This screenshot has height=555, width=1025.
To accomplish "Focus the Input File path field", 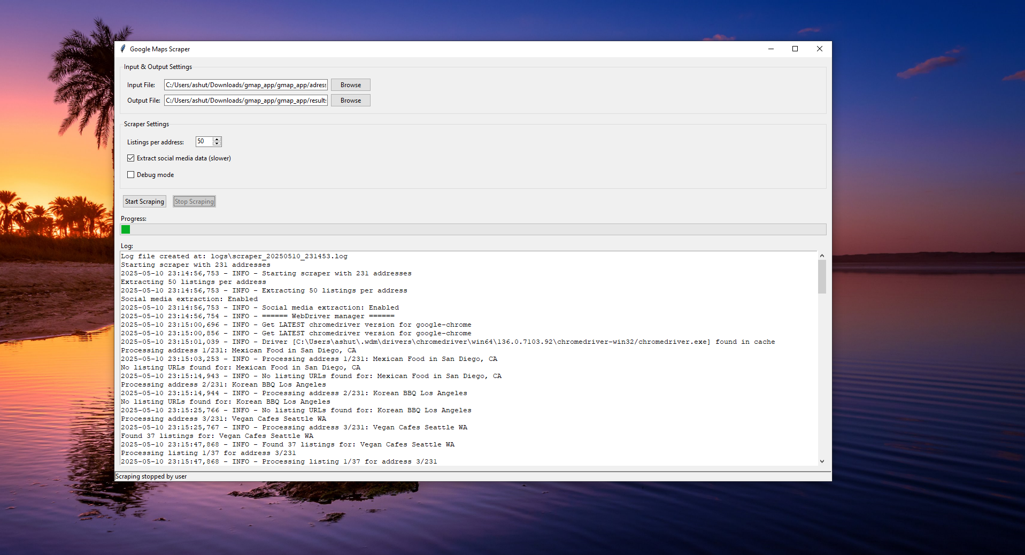I will click(246, 85).
